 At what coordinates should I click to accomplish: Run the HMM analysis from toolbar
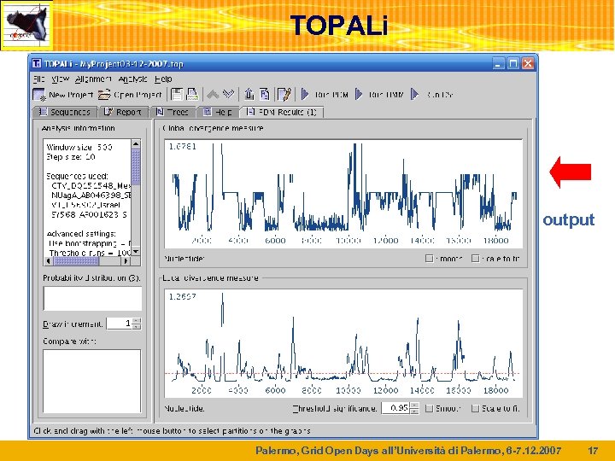[x=379, y=95]
